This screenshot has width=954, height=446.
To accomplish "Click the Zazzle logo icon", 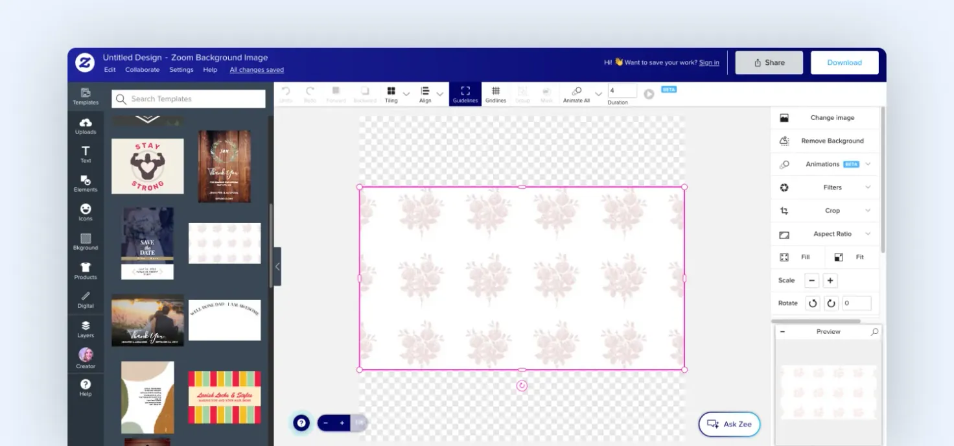I will tap(85, 63).
